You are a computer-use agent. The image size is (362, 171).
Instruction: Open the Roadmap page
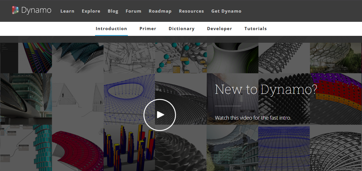[160, 11]
